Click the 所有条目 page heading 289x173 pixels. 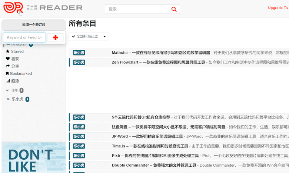click(x=82, y=24)
